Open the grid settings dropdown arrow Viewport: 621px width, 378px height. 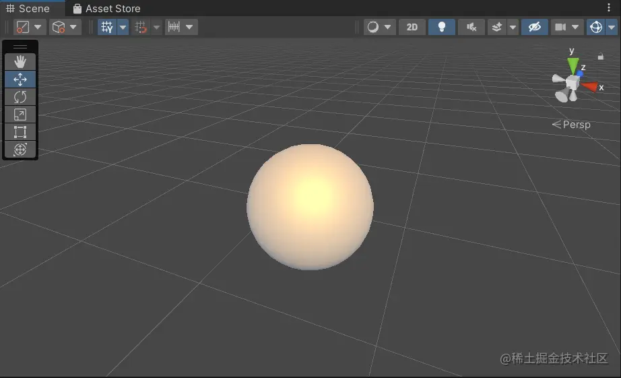123,27
